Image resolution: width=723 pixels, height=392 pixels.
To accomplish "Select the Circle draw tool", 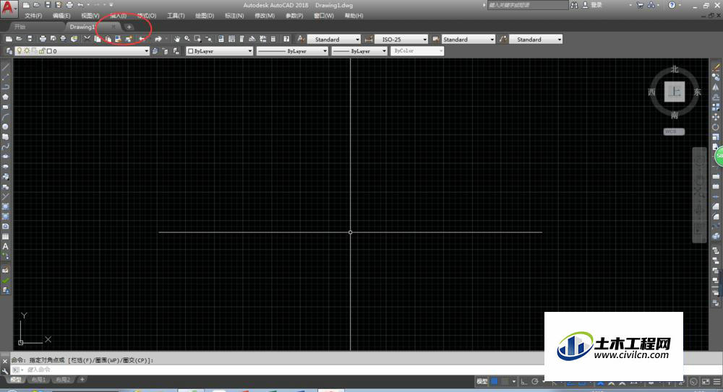I will [x=6, y=126].
